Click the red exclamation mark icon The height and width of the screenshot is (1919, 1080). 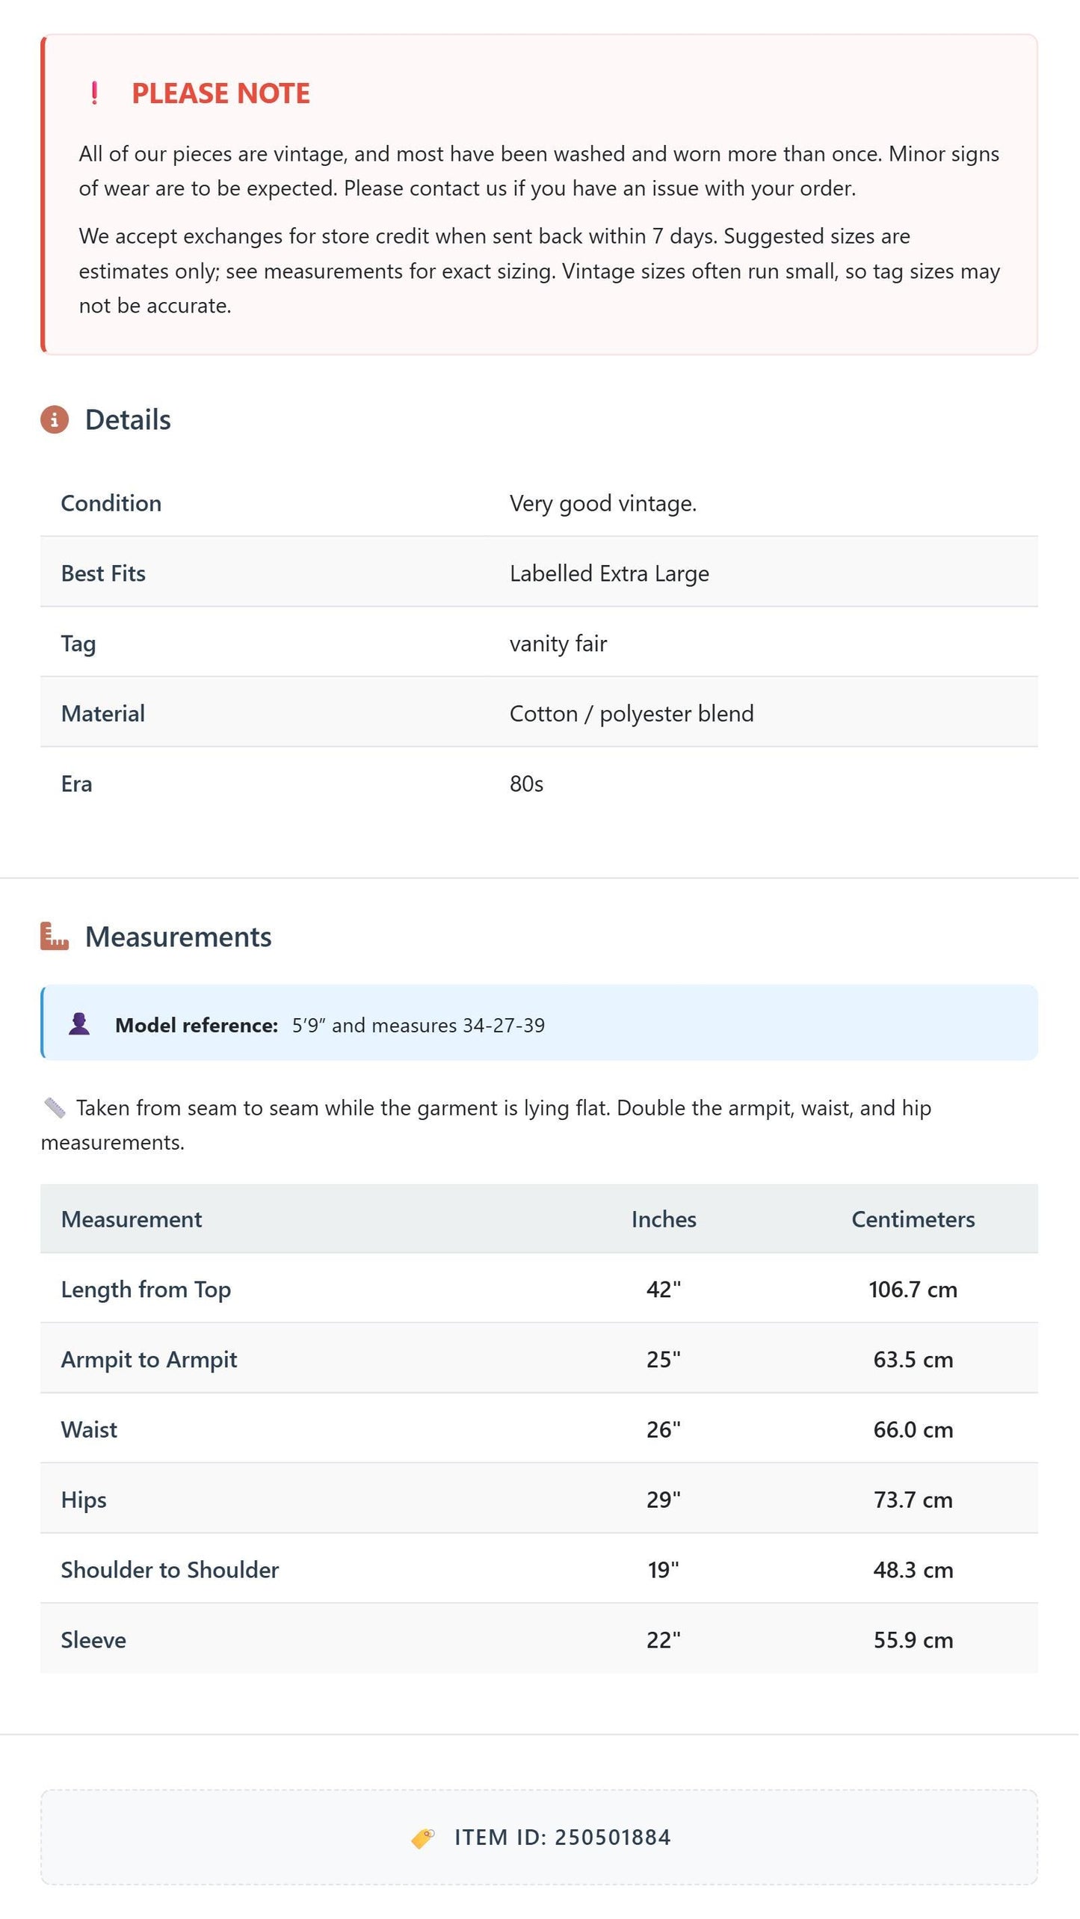94,93
